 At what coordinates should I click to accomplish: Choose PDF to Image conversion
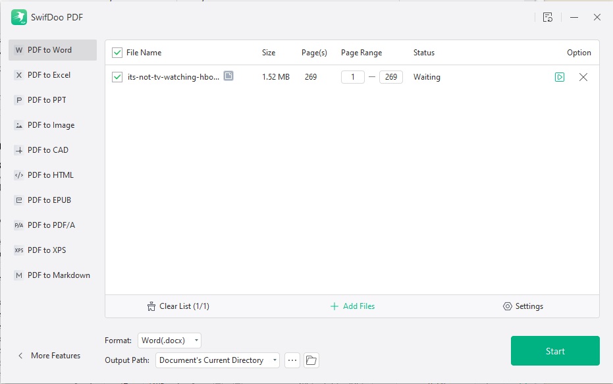(x=53, y=125)
